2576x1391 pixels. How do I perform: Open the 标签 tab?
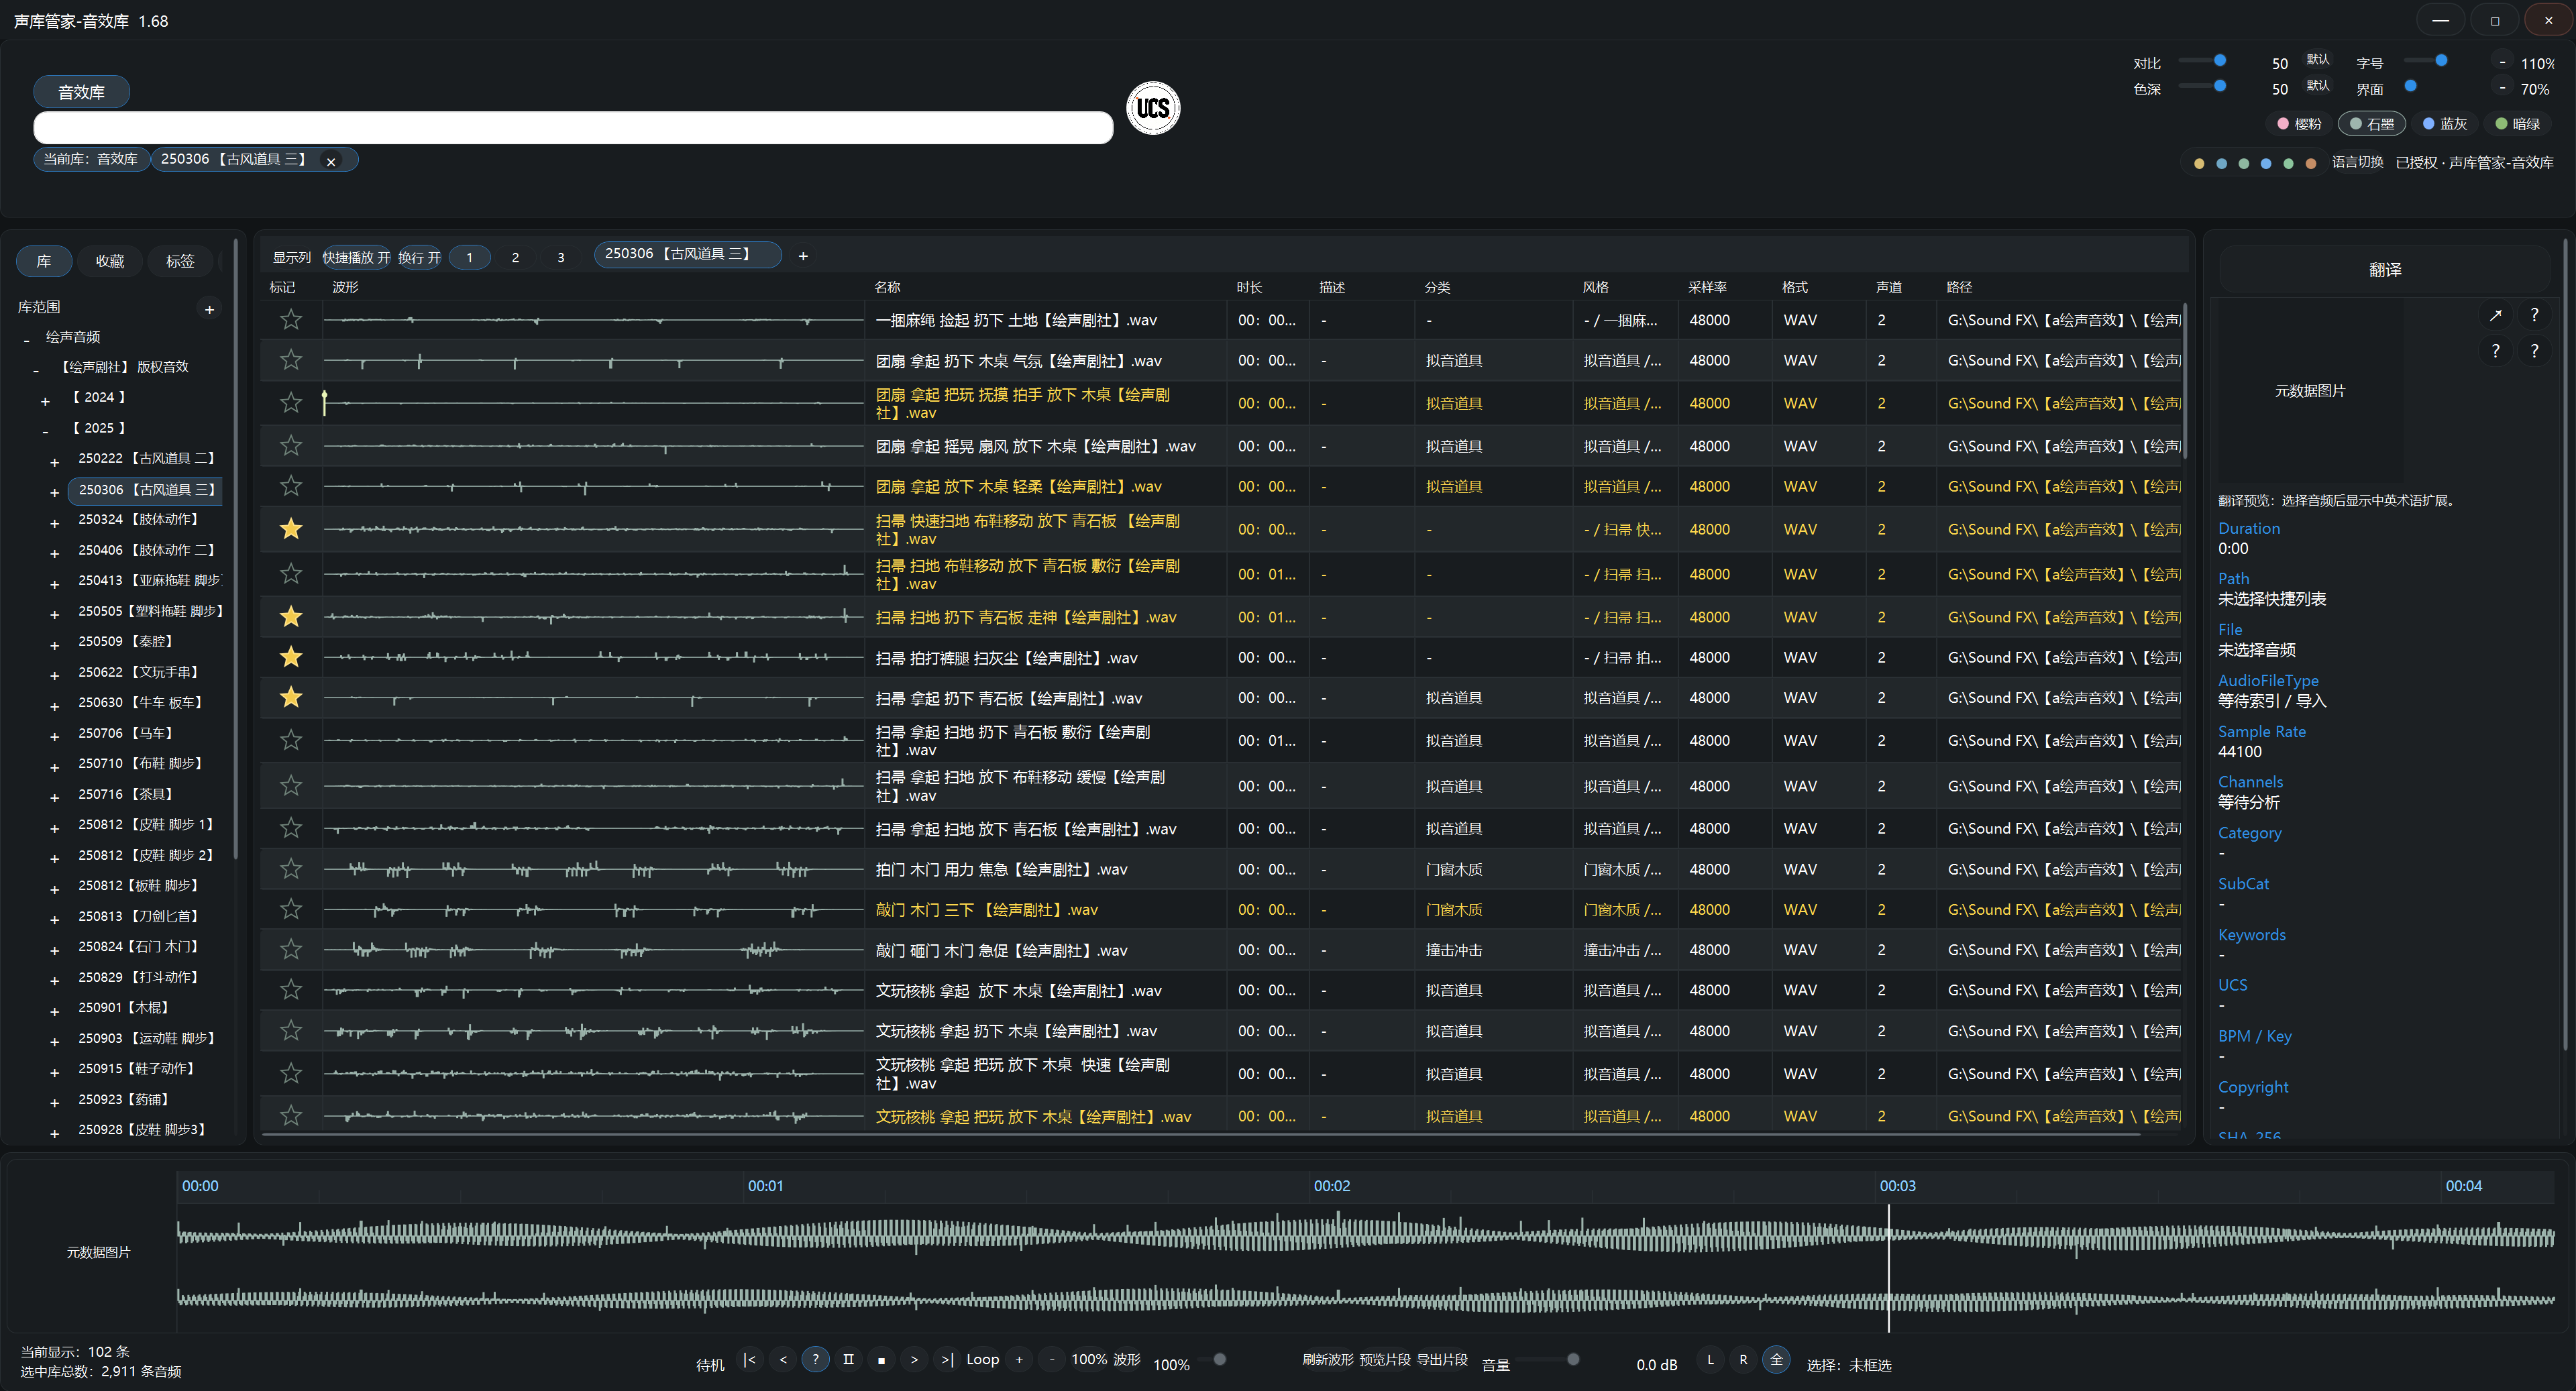coord(180,261)
